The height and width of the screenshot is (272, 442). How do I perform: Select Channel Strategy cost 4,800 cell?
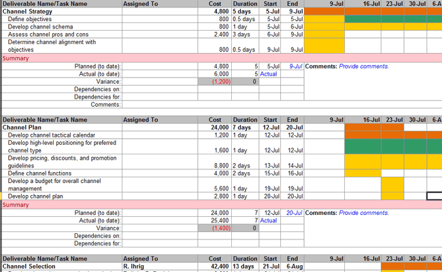point(215,12)
